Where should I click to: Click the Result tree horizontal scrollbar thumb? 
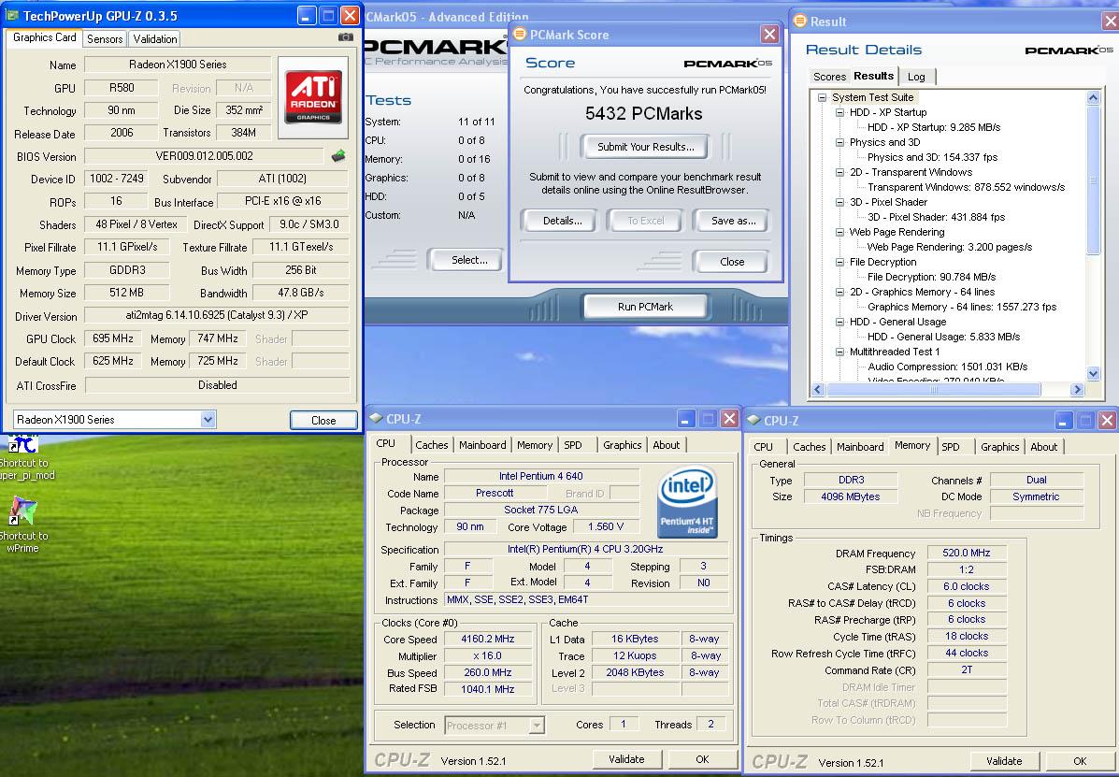pyautogui.click(x=934, y=390)
